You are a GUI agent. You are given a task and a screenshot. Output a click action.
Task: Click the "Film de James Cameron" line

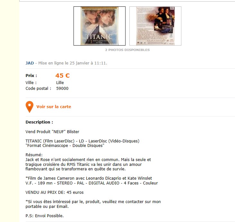(x=89, y=178)
